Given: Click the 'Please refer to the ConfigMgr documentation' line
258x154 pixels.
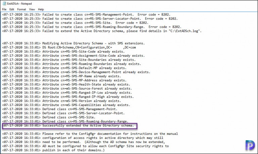Looking at the screenshot, I should (90, 134).
